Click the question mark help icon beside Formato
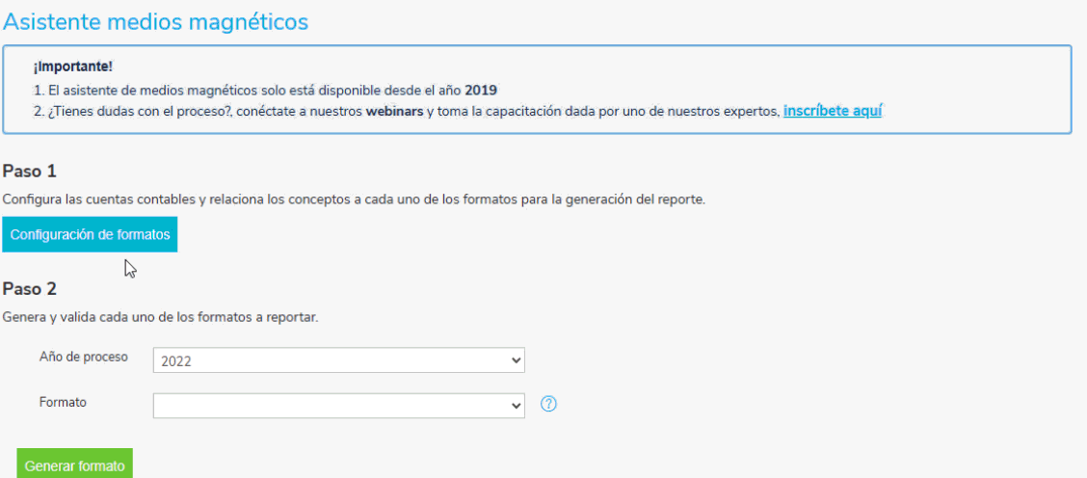Image resolution: width=1087 pixels, height=478 pixels. [x=548, y=404]
